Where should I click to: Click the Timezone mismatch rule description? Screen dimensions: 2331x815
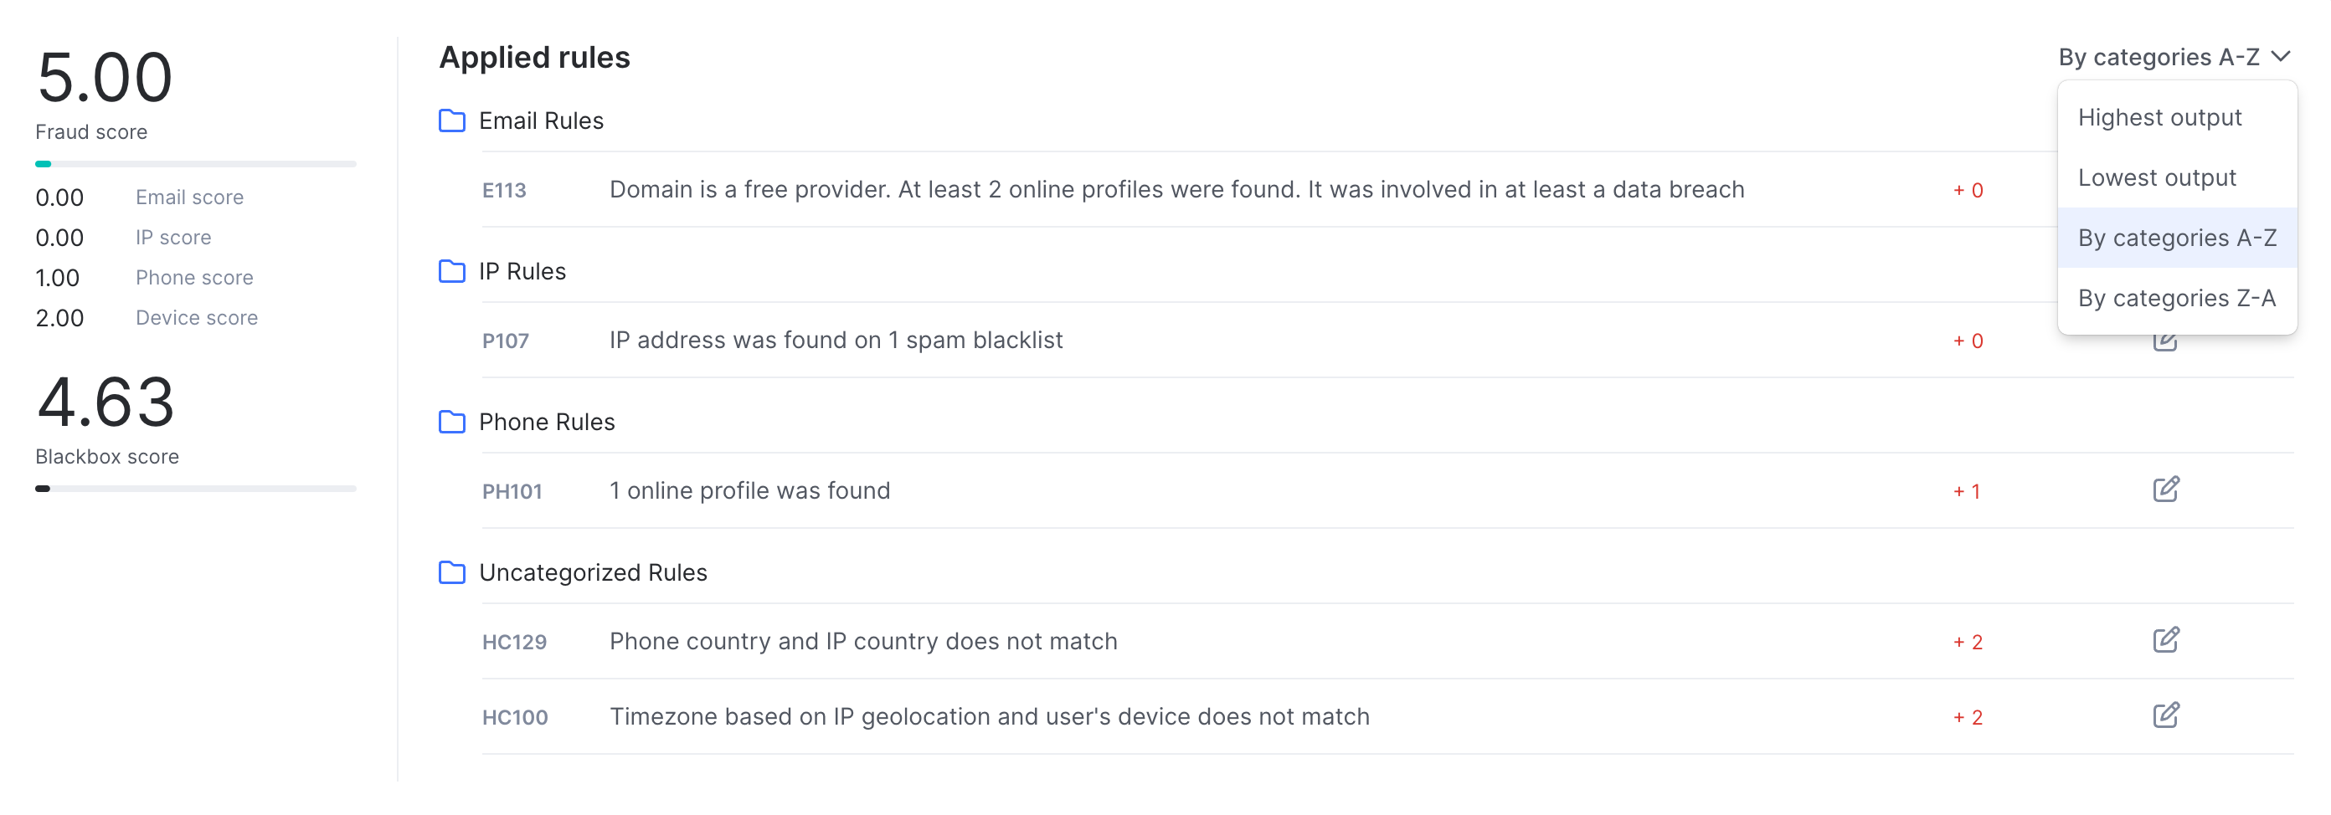[989, 716]
